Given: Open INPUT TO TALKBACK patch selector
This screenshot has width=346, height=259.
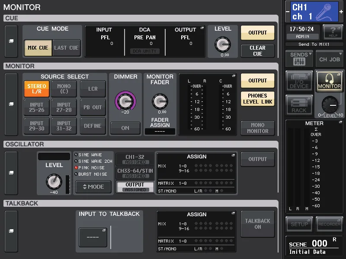Looking at the screenshot, I should (93, 237).
